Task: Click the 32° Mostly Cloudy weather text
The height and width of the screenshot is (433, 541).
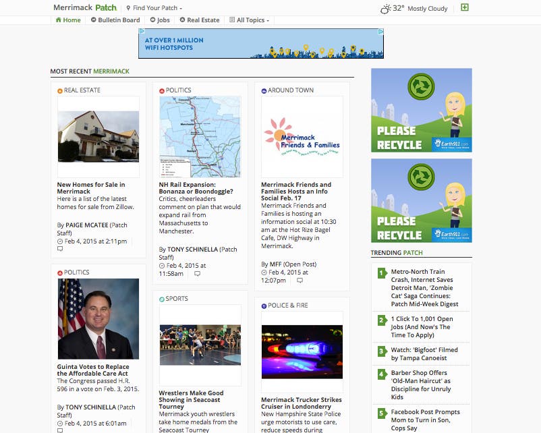Action: point(420,8)
